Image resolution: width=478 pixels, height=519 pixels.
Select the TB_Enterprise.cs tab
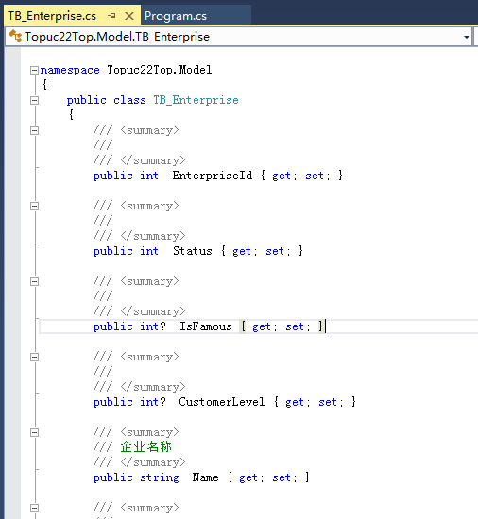point(52,16)
